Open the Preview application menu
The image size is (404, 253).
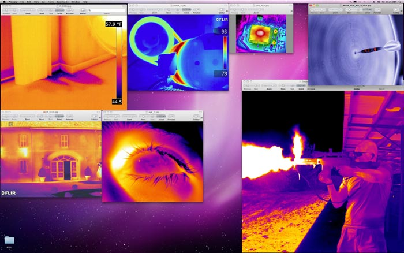(13, 2)
